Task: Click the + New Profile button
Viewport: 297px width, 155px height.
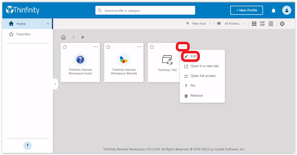Action: (x=246, y=10)
